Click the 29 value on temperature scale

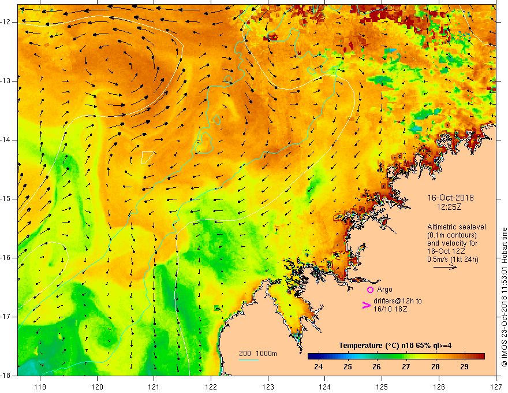pos(464,367)
